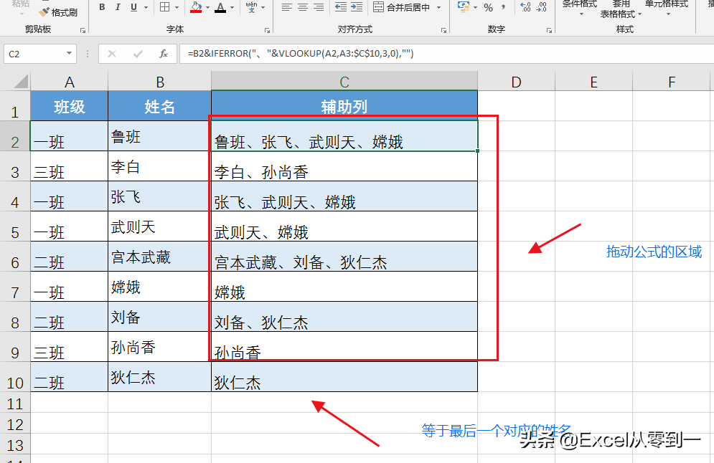This screenshot has height=463, width=714.
Task: Click the Name Box showing C2
Action: coord(34,54)
